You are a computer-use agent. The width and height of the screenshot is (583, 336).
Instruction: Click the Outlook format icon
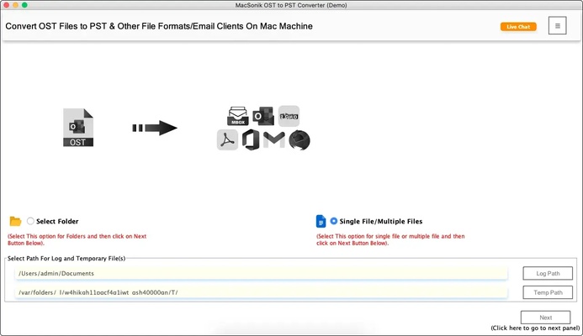click(x=263, y=116)
